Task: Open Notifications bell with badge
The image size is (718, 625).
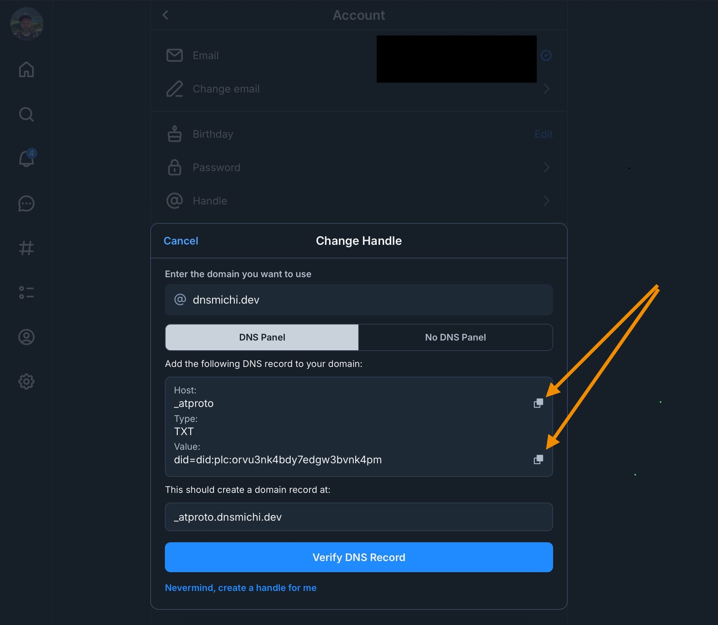Action: (x=27, y=158)
